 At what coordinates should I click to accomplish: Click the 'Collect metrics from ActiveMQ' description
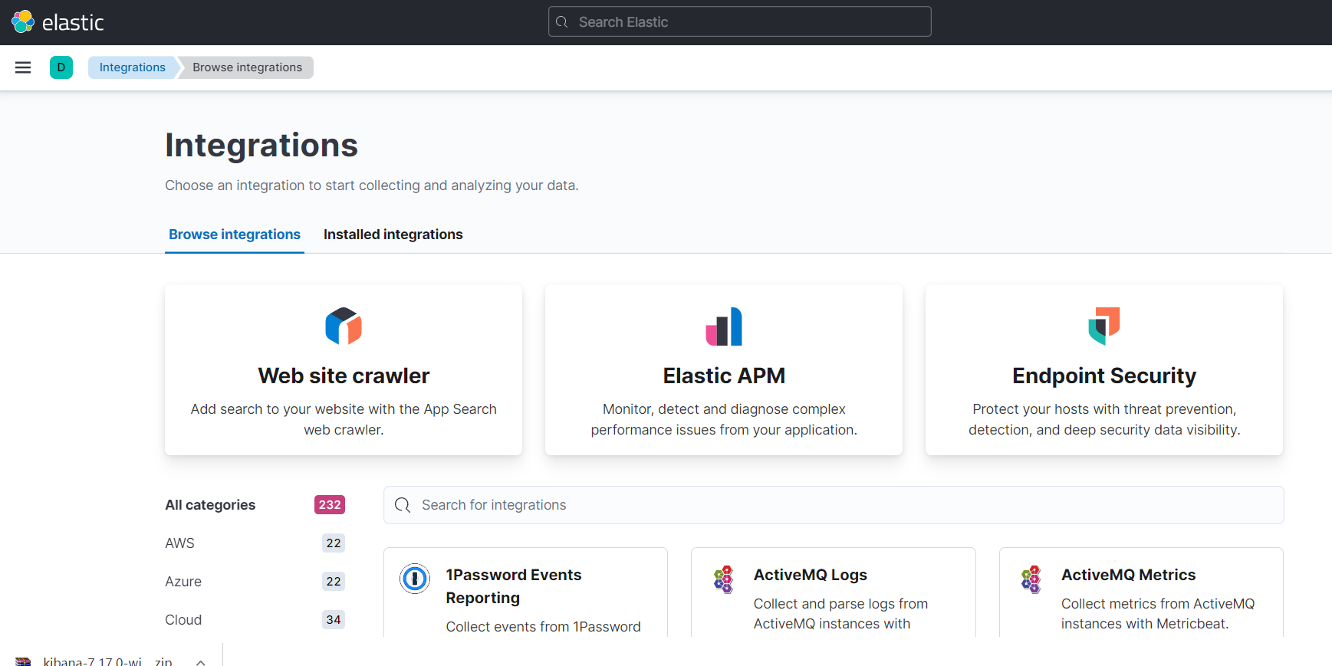coord(1158,614)
